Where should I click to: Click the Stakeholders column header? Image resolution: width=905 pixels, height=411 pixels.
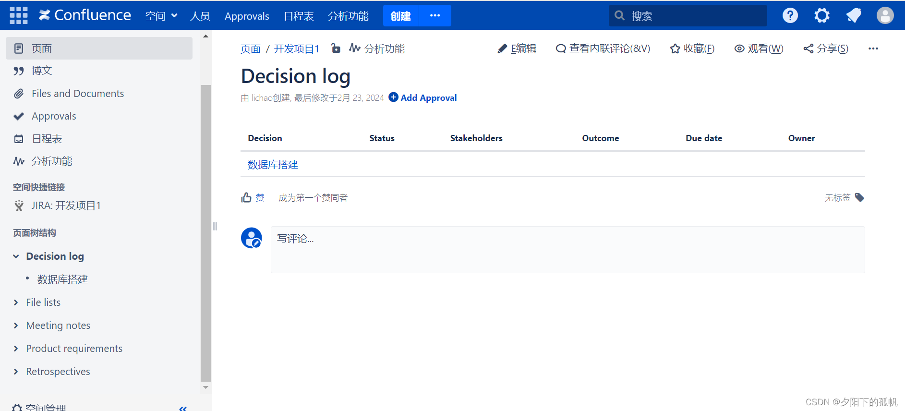pyautogui.click(x=476, y=138)
